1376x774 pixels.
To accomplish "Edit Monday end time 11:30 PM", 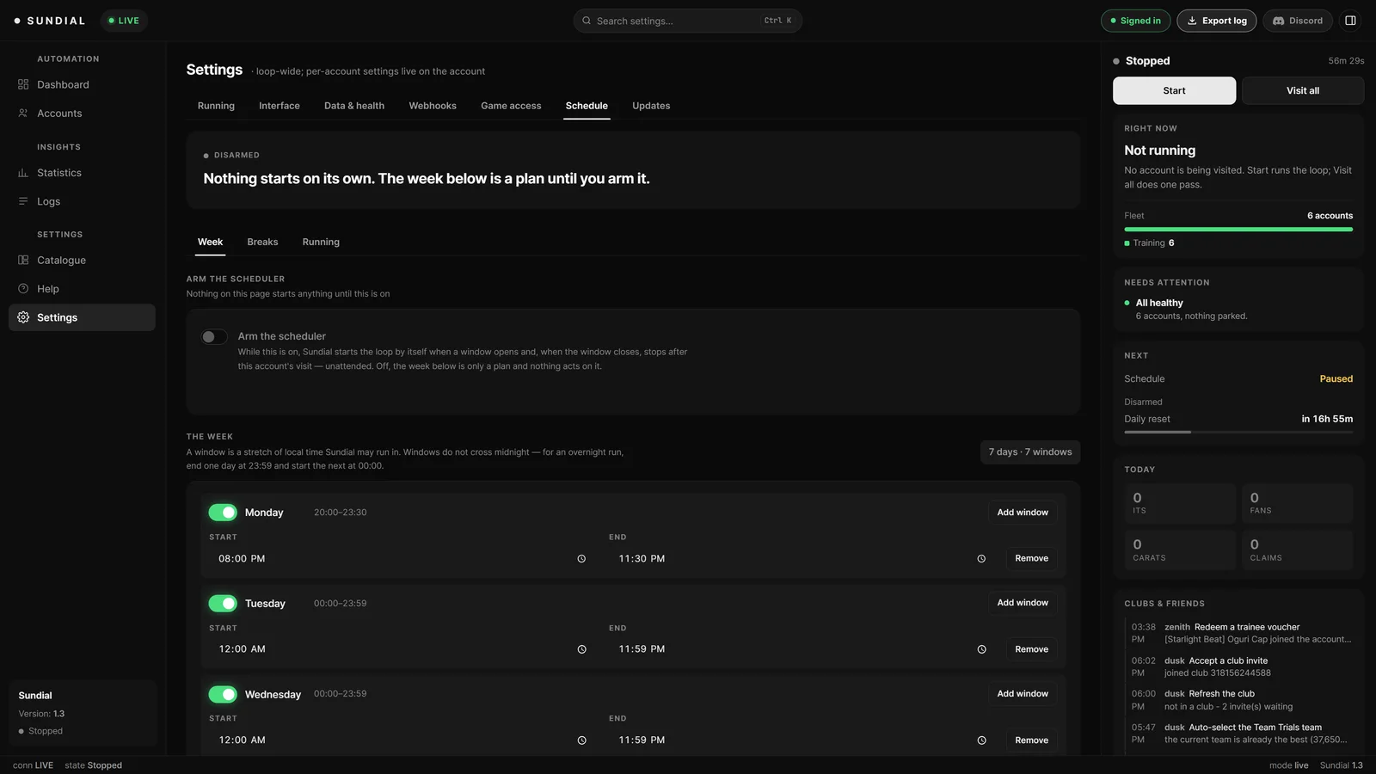I will (x=802, y=559).
